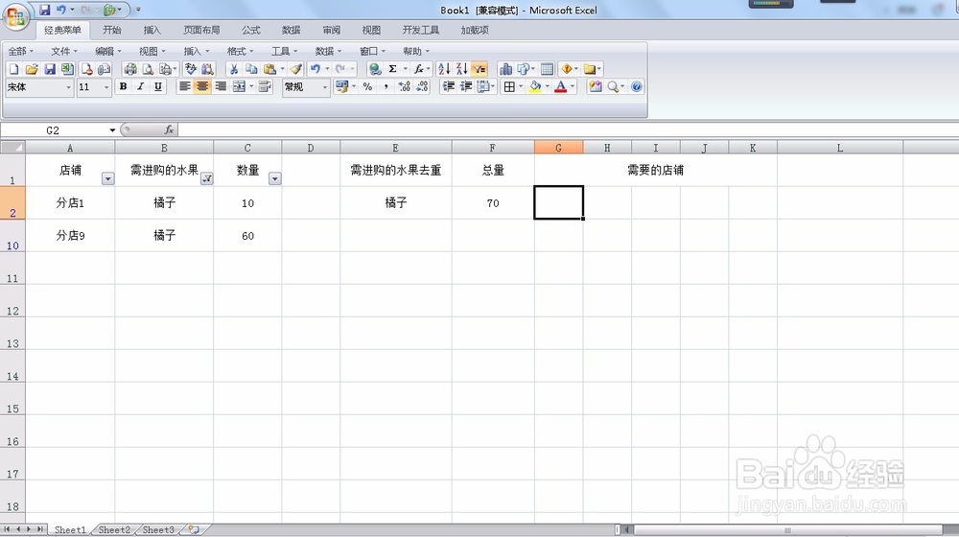Open the 店铺 column filter dropdown
The image size is (959, 537).
coord(107,178)
